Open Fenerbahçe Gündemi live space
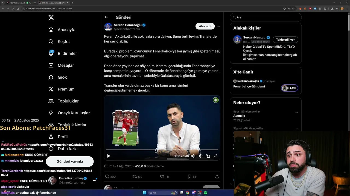Screen dimensions: 350x196 pos(249,87)
